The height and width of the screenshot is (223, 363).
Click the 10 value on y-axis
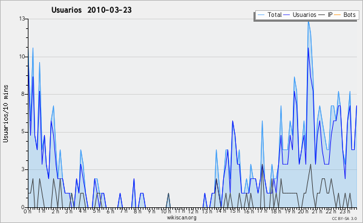tap(22, 57)
